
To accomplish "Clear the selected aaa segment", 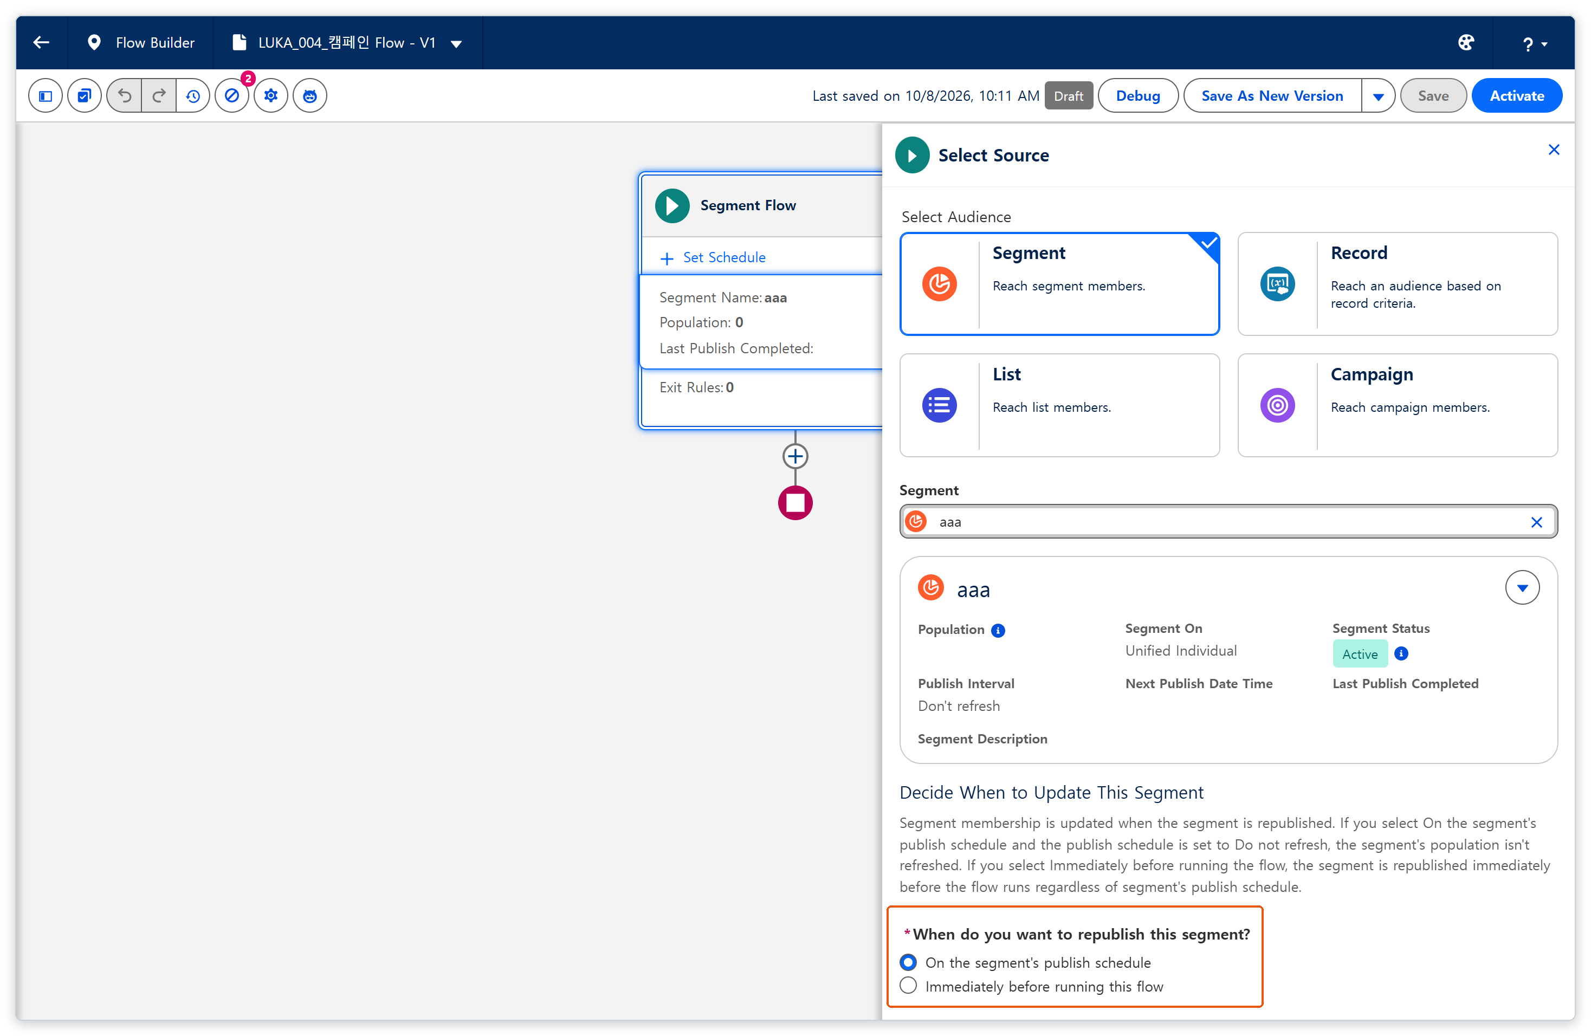I will click(1536, 522).
